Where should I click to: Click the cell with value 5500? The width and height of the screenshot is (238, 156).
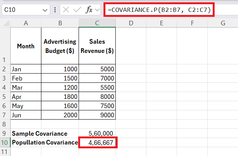point(97,87)
